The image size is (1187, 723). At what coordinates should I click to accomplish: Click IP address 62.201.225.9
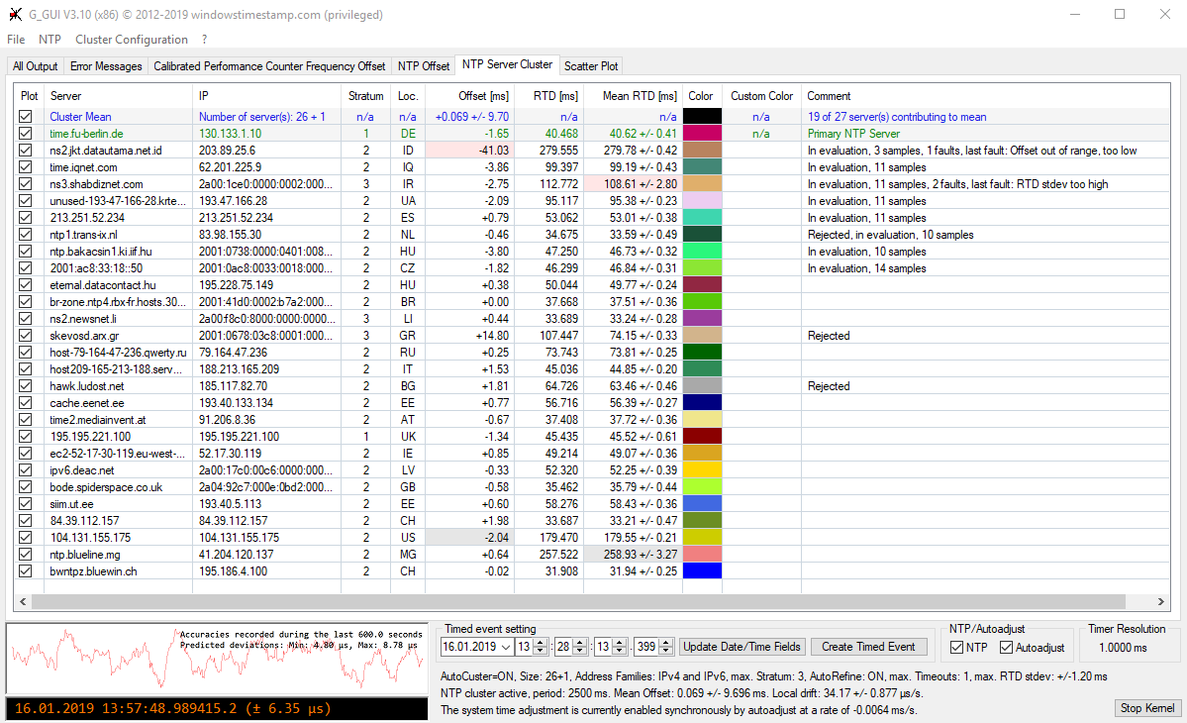coord(230,167)
